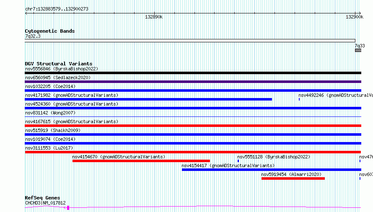Click the nsv515919 (Shaikh2009) label

[53, 130]
